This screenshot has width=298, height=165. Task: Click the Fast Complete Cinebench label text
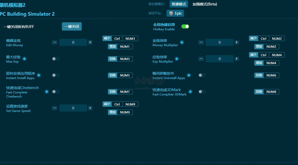pos(17,94)
